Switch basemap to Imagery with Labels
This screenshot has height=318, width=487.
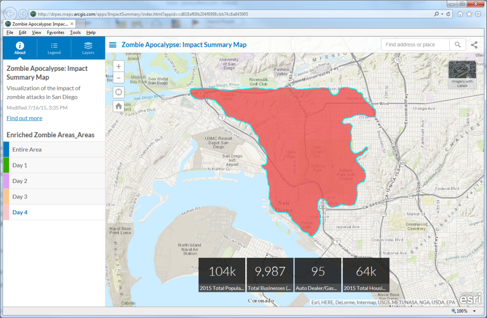462,74
